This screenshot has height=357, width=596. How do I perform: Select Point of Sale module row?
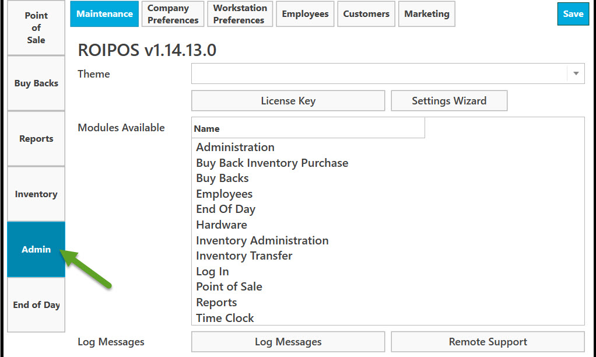click(x=229, y=286)
